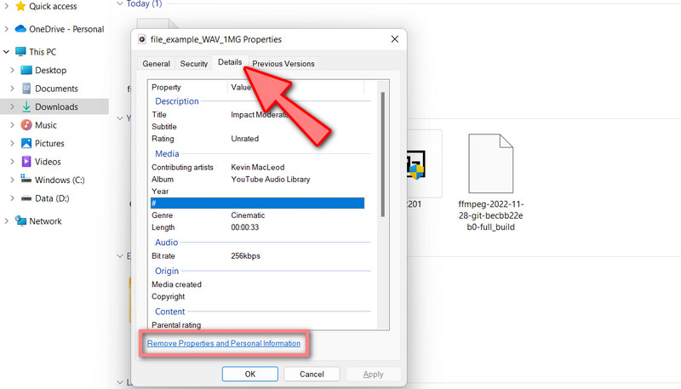This screenshot has height=389, width=681.
Task: Open the Music folder icon
Action: pos(26,125)
